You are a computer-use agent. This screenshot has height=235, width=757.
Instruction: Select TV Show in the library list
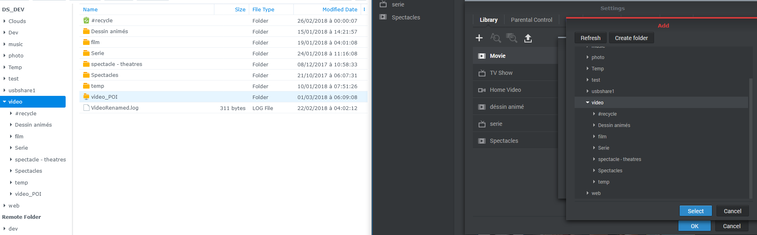[x=515, y=73]
